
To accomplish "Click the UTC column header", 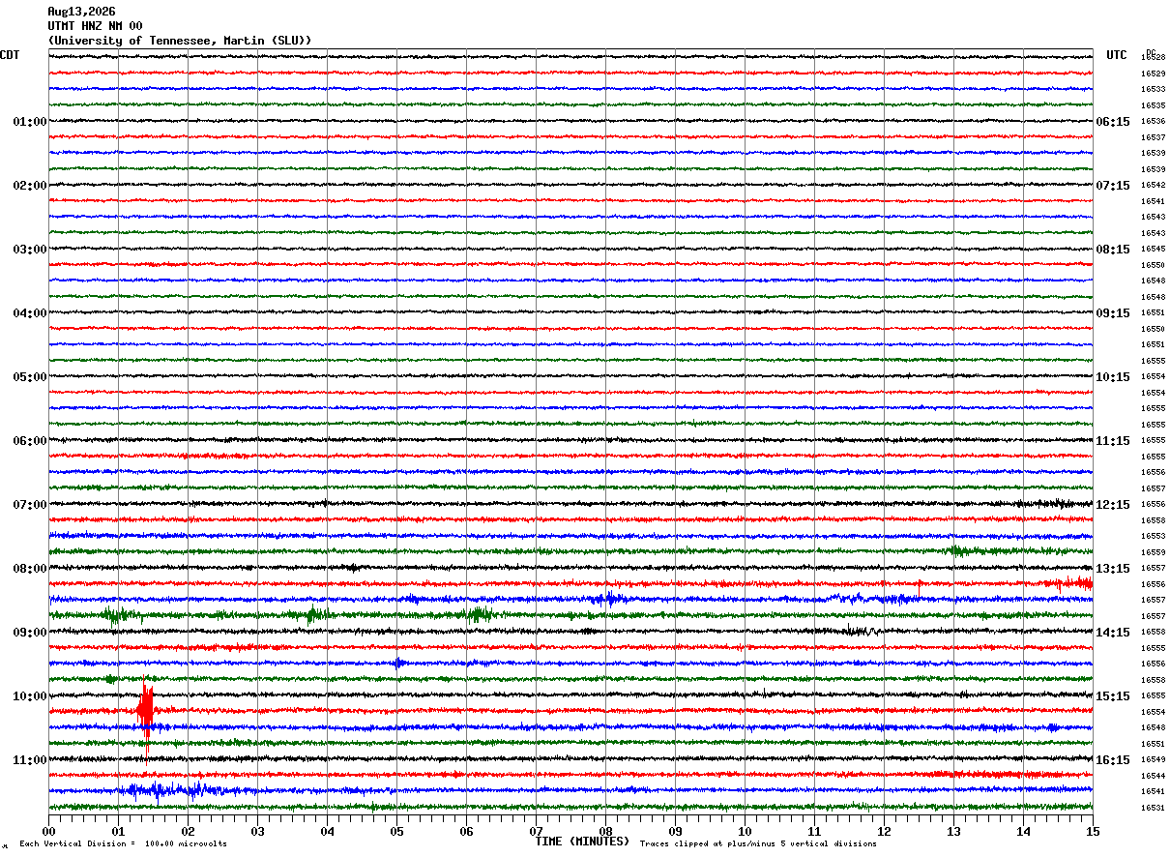I will pos(1117,55).
